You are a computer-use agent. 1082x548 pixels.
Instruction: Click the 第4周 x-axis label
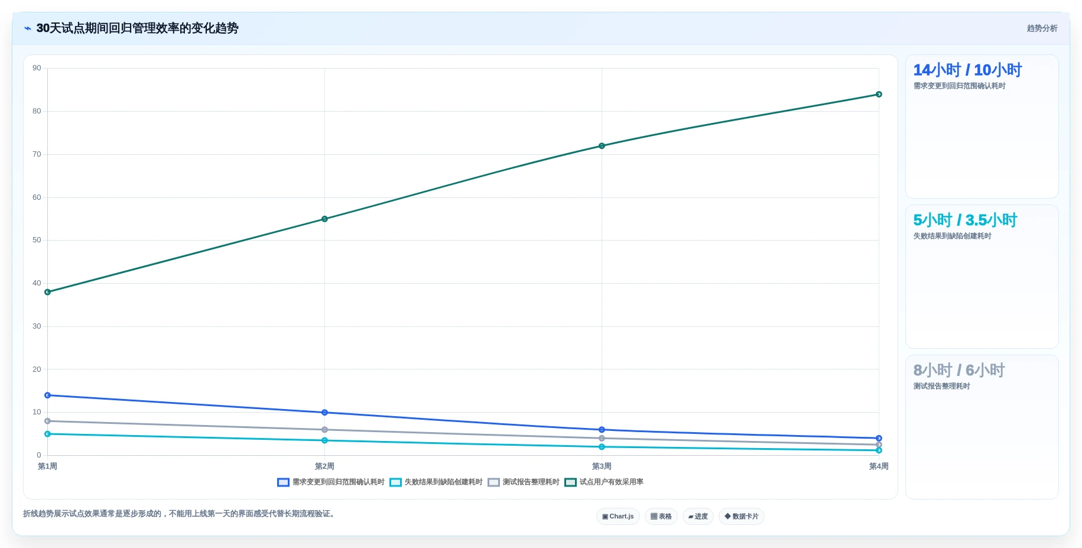879,466
